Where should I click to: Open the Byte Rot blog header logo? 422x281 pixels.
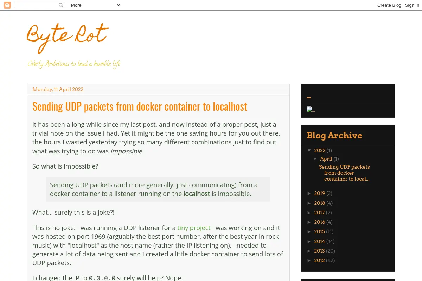coord(68,38)
